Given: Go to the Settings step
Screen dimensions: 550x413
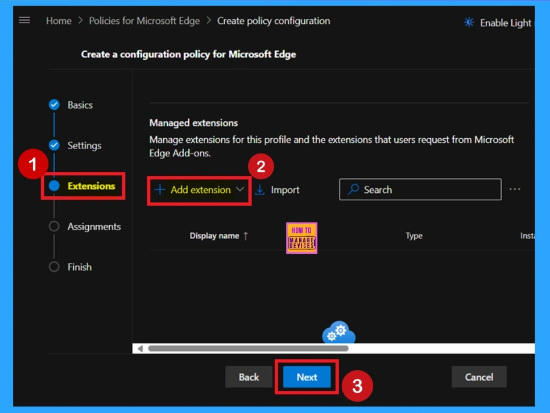Looking at the screenshot, I should [x=84, y=145].
